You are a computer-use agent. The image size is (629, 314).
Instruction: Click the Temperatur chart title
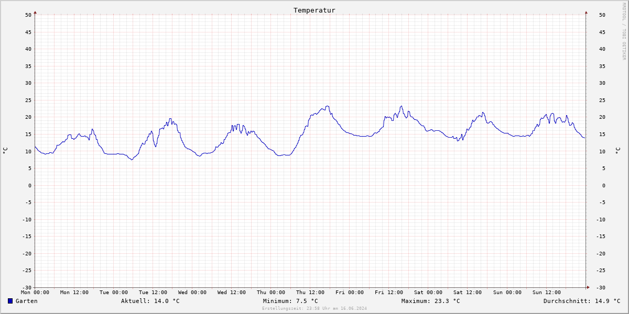pos(314,10)
